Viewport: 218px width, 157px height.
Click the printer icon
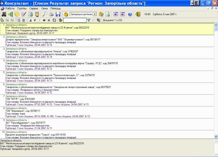pyautogui.click(x=51, y=14)
